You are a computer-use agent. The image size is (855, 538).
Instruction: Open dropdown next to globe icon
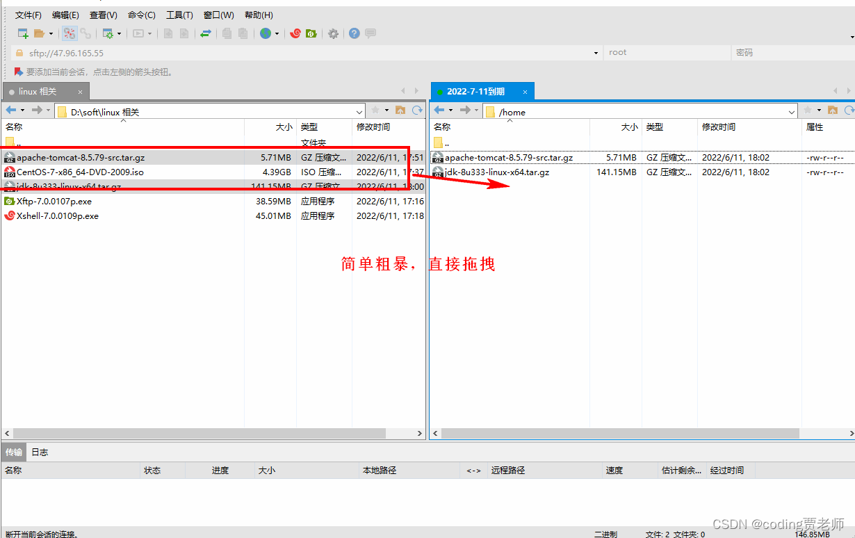click(277, 33)
